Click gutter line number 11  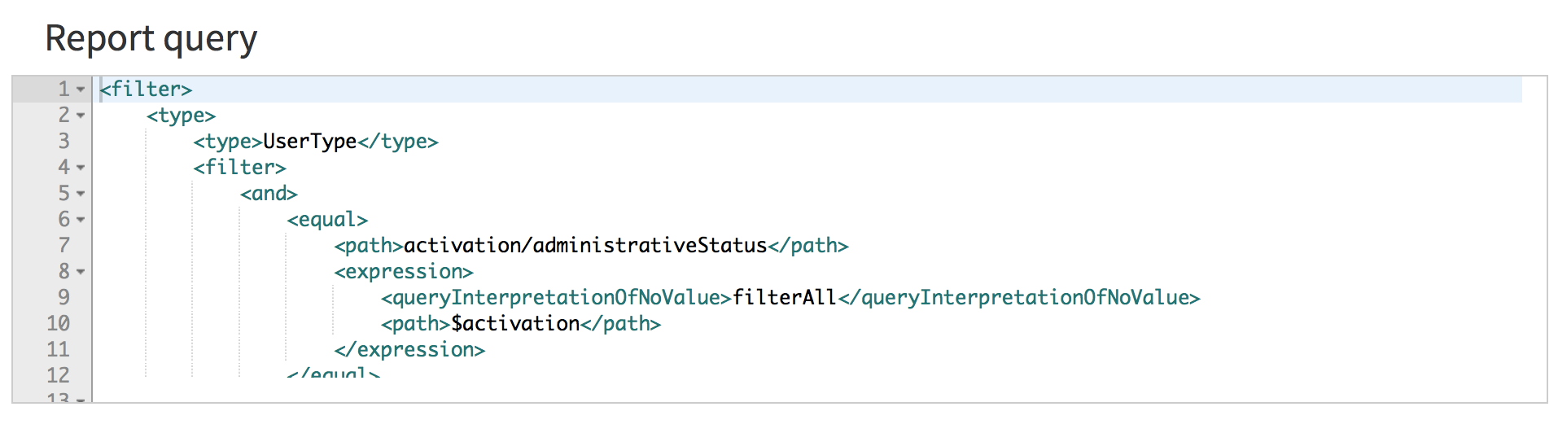tap(58, 350)
